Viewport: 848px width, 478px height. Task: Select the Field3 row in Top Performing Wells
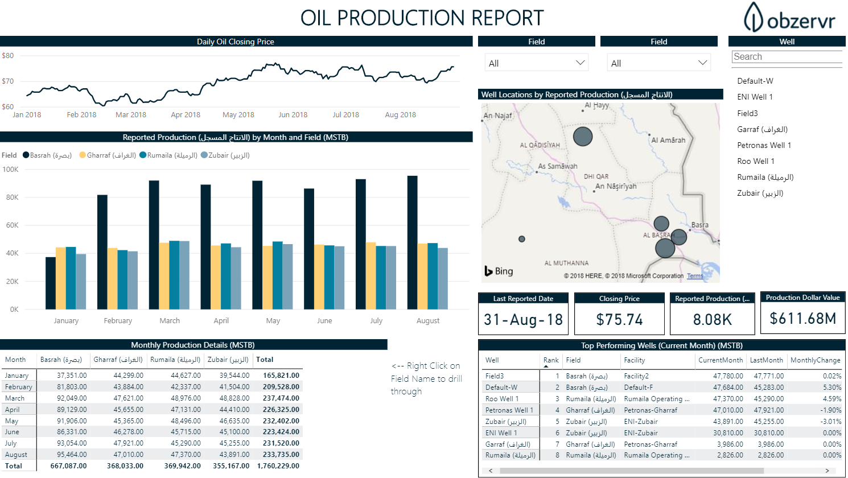coord(662,376)
